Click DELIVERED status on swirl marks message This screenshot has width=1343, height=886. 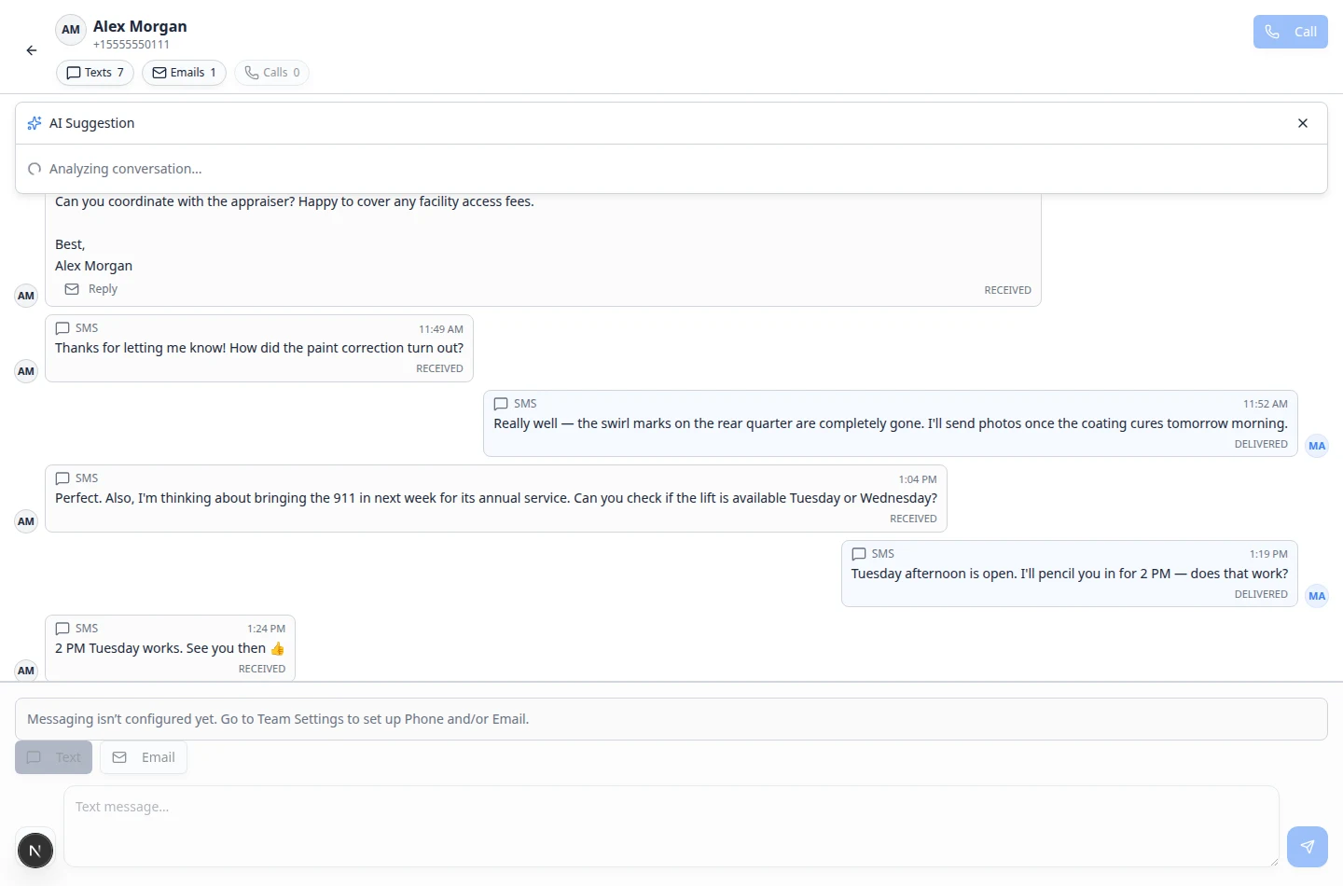pyautogui.click(x=1261, y=444)
